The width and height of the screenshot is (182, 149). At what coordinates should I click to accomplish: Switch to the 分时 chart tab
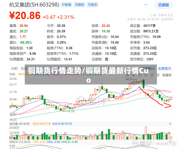pyautogui.click(x=15, y=69)
